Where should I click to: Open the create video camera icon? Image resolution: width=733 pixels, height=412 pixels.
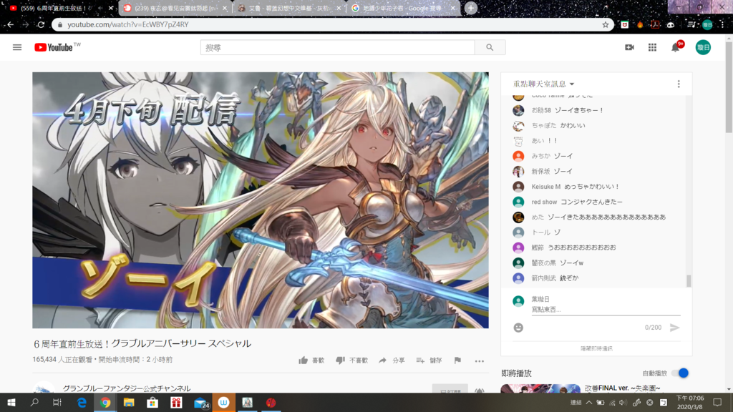(x=629, y=47)
